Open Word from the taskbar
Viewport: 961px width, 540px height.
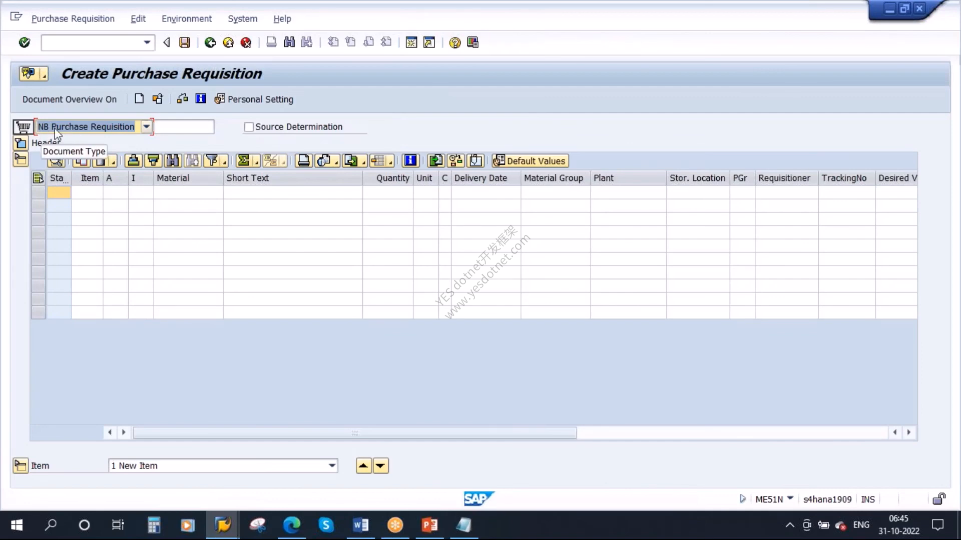point(360,525)
